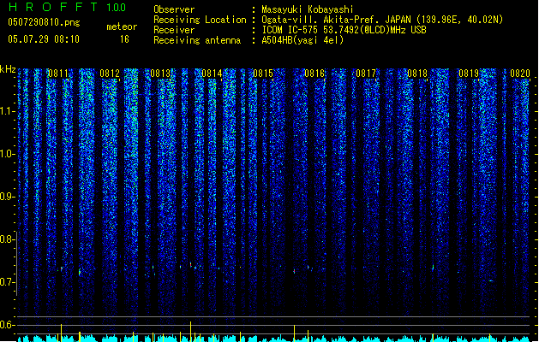This screenshot has width=539, height=342.
Task: Click the 0.8 frequency axis label
Action: (x=7, y=239)
